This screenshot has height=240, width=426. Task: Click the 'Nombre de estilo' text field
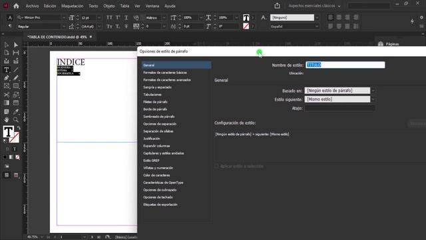[345, 65]
